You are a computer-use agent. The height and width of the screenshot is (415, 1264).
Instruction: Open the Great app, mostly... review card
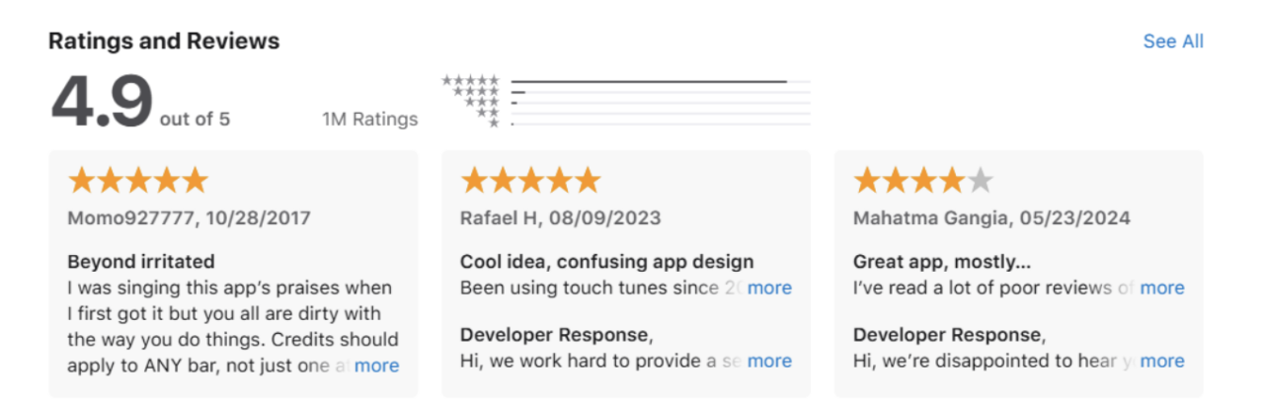pos(1019,274)
